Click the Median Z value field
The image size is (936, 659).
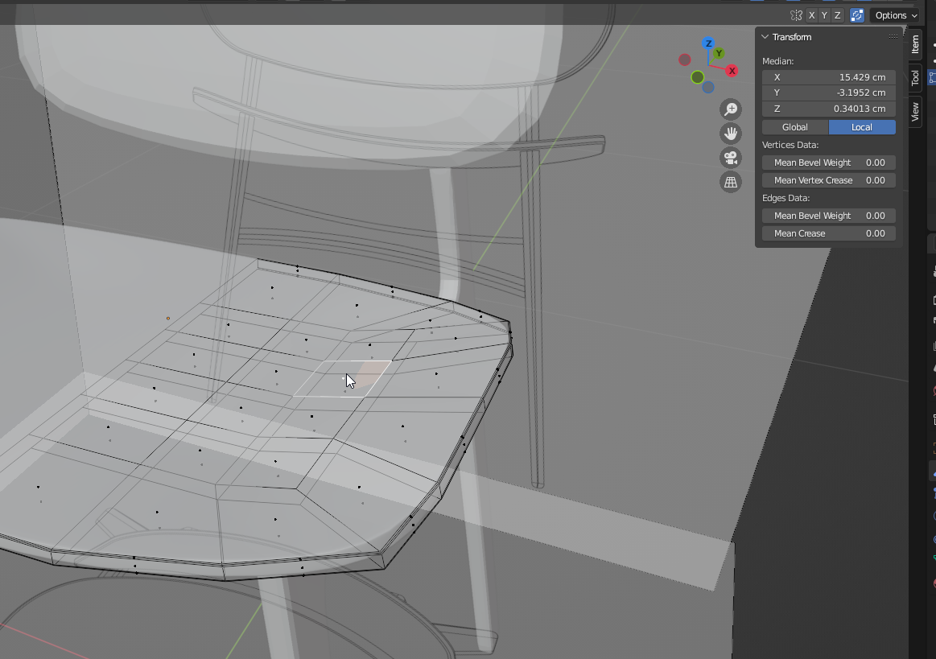(828, 109)
